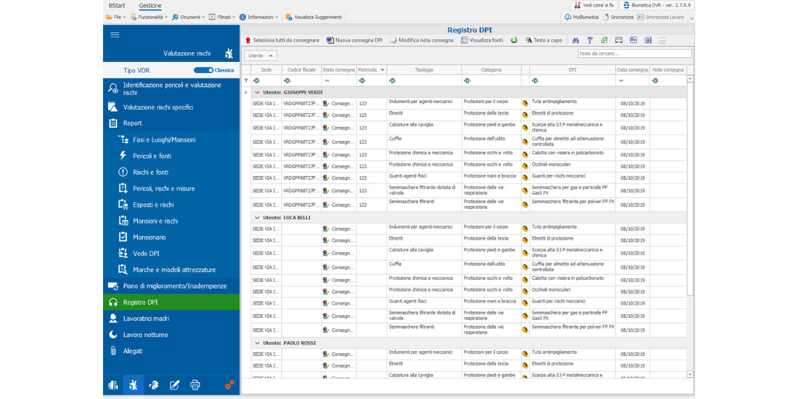Screen dimensions: 798x399
Task: Click Sincronizza button
Action: pyautogui.click(x=618, y=17)
